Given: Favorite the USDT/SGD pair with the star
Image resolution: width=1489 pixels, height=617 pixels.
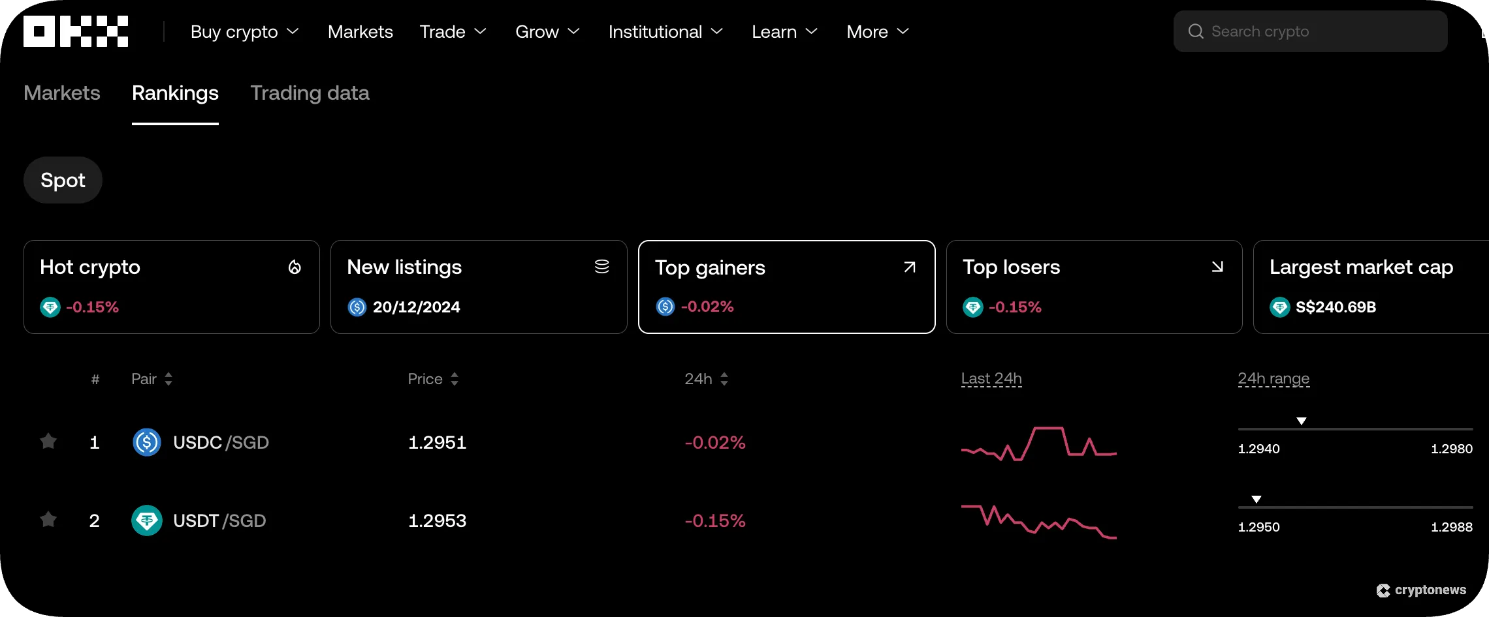Looking at the screenshot, I should pyautogui.click(x=48, y=520).
